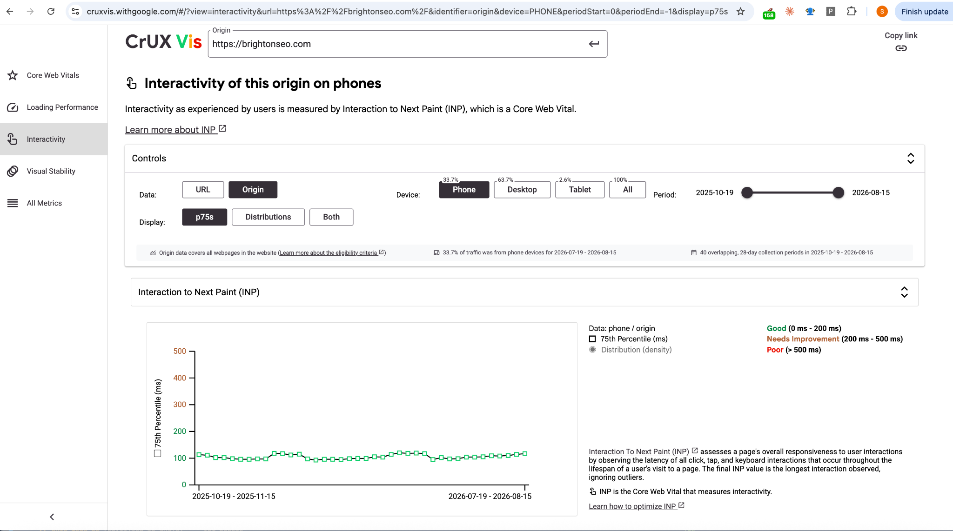
Task: Collapse the sidebar with left chevron
Action: click(52, 517)
